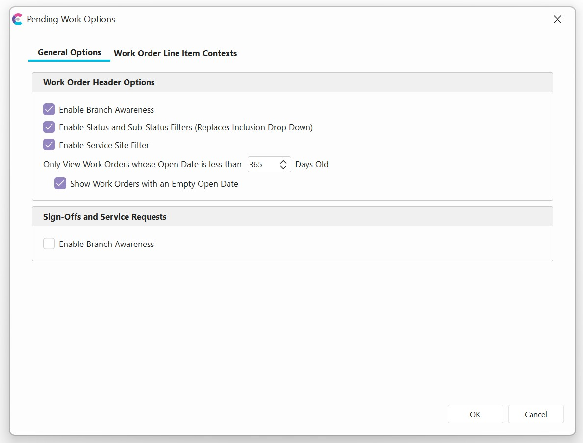Open the Work Order Line Item Contexts tab
Image resolution: width=583 pixels, height=443 pixels.
(x=175, y=53)
